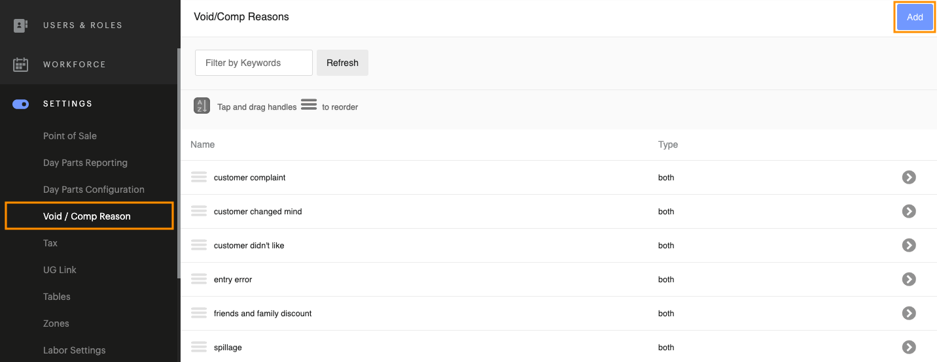Click the Refresh button
Image resolution: width=937 pixels, height=362 pixels.
[x=342, y=63]
